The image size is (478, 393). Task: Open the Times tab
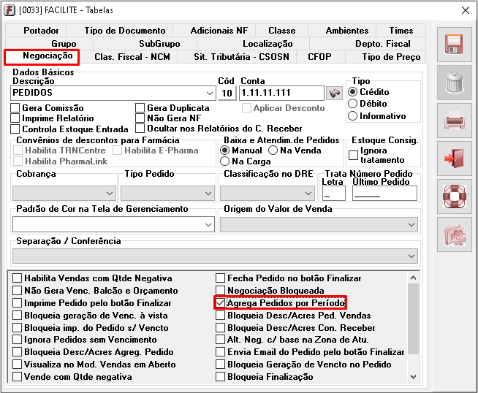click(x=401, y=31)
